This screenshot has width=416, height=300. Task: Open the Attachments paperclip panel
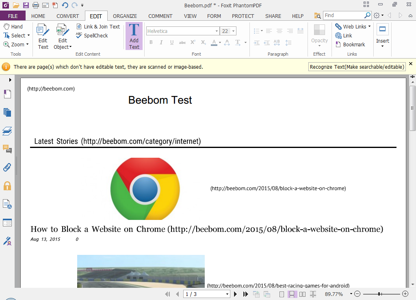(7, 167)
